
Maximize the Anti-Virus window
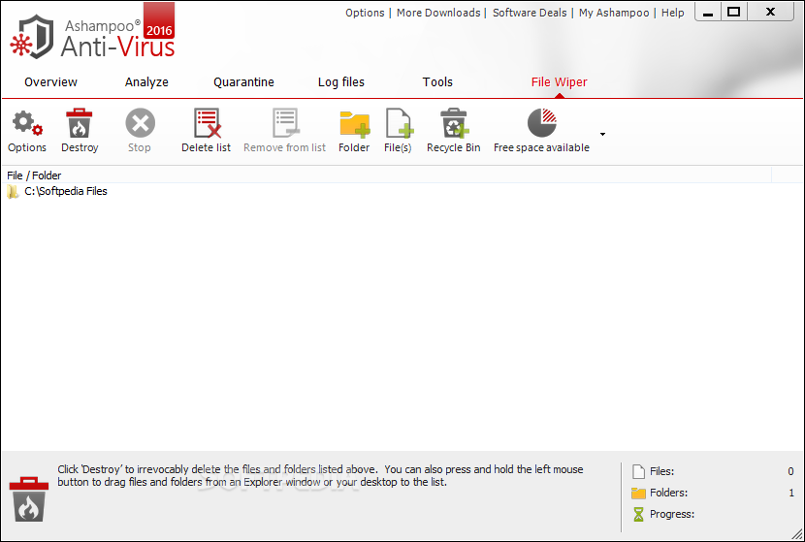pos(734,12)
